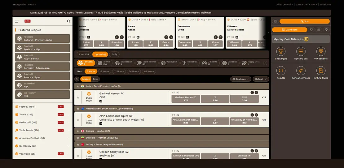Select draw X odds 3.67 for APIA match
The width and height of the screenshot is (344, 168).
click(215, 121)
